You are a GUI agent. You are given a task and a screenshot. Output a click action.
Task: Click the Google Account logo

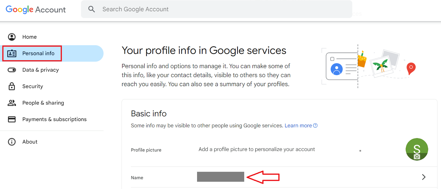pyautogui.click(x=36, y=10)
